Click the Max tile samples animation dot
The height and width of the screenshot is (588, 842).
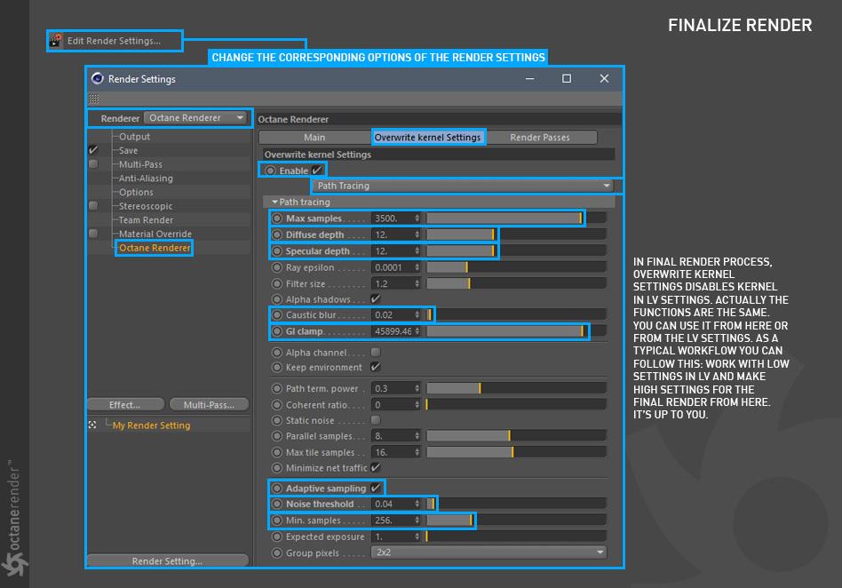click(276, 452)
